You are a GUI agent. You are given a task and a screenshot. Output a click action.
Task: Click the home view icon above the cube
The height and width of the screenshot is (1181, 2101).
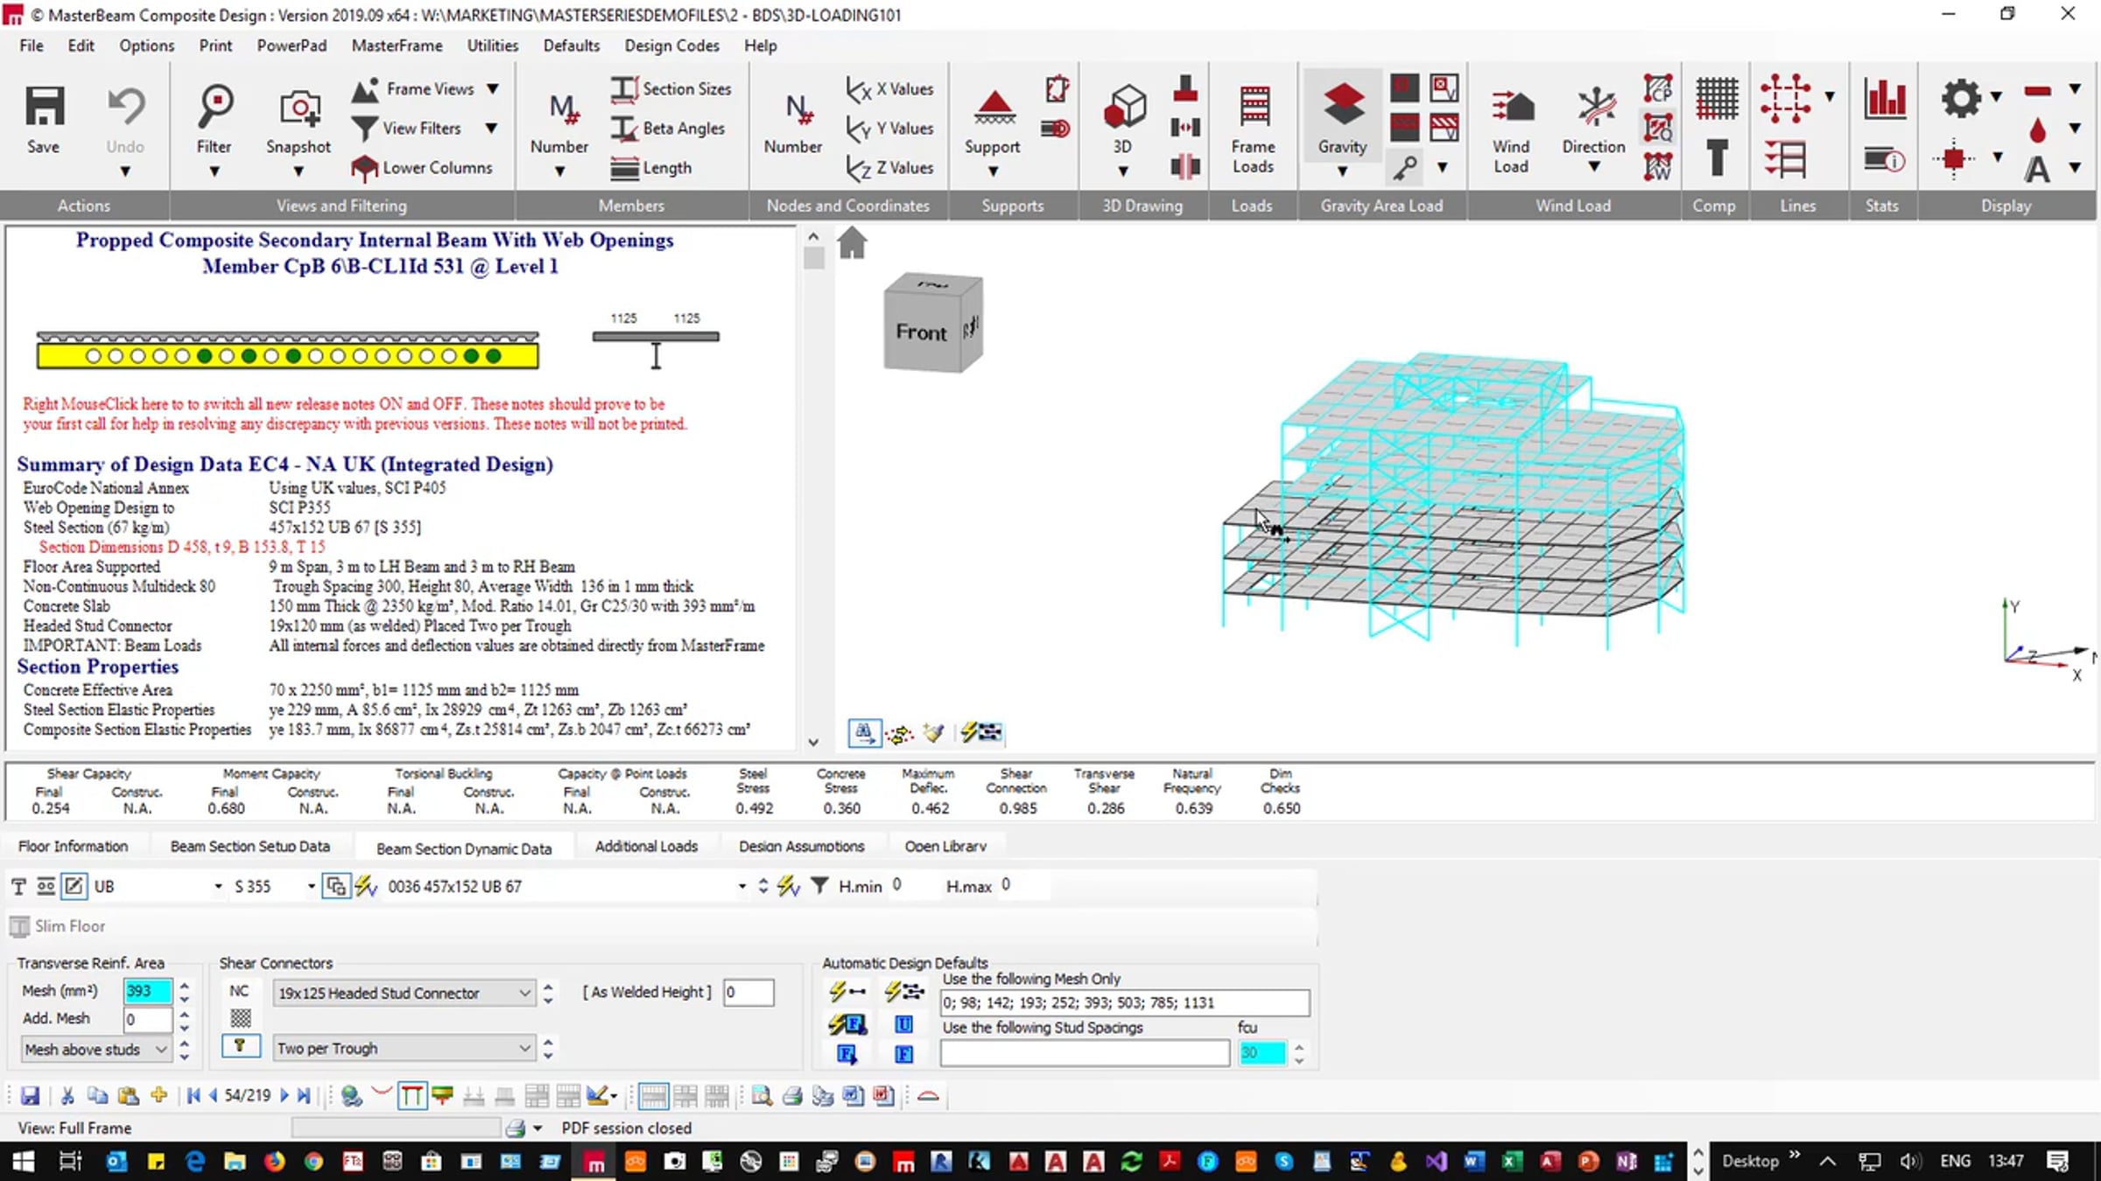coord(852,242)
